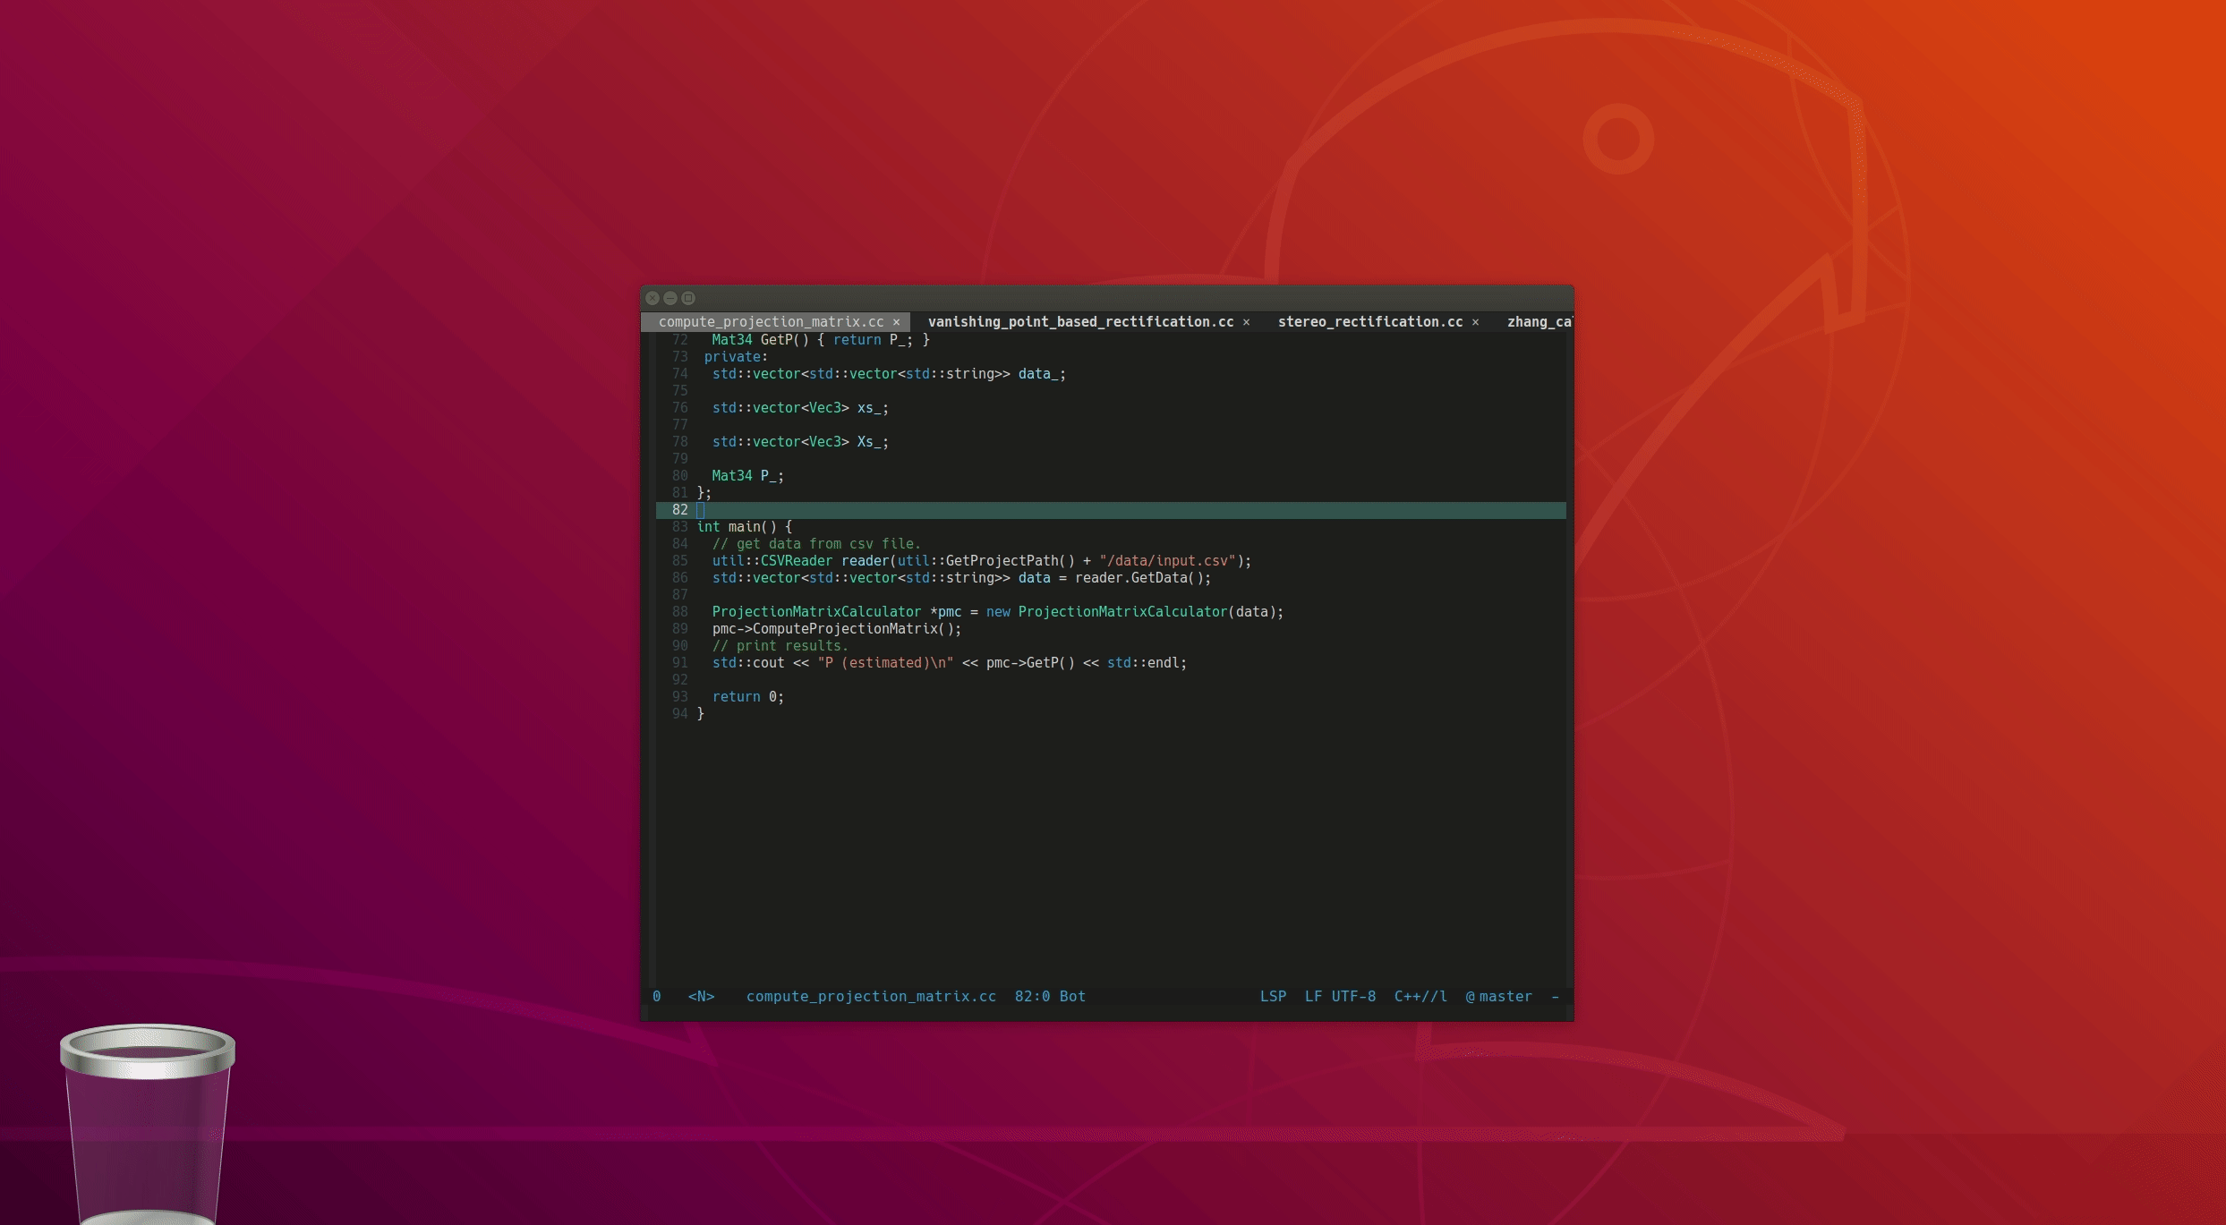Close the vanishing_point_based_rectification.cc tab
The width and height of the screenshot is (2226, 1225).
1246,322
